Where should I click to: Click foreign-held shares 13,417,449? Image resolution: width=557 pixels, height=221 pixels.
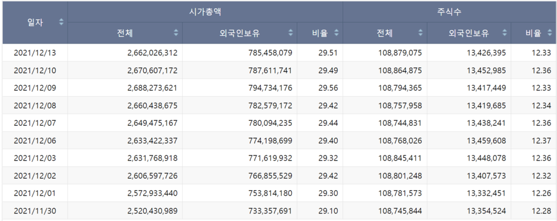[x=486, y=88]
